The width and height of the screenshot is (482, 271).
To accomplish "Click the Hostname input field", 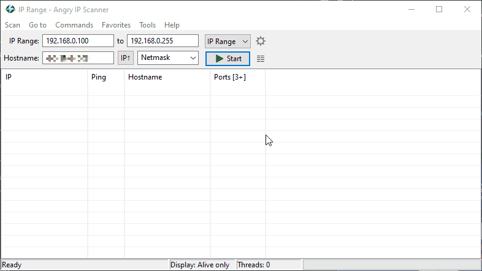I will tap(78, 58).
